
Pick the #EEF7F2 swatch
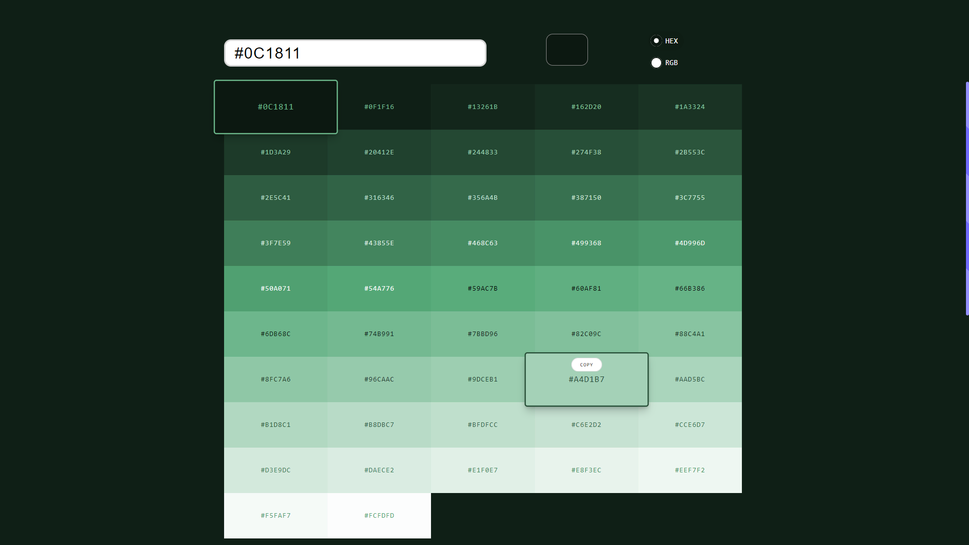pyautogui.click(x=690, y=470)
